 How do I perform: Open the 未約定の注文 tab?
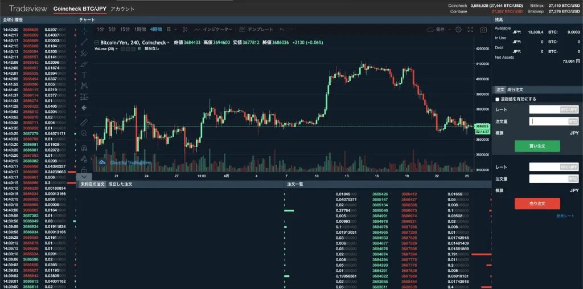(93, 184)
